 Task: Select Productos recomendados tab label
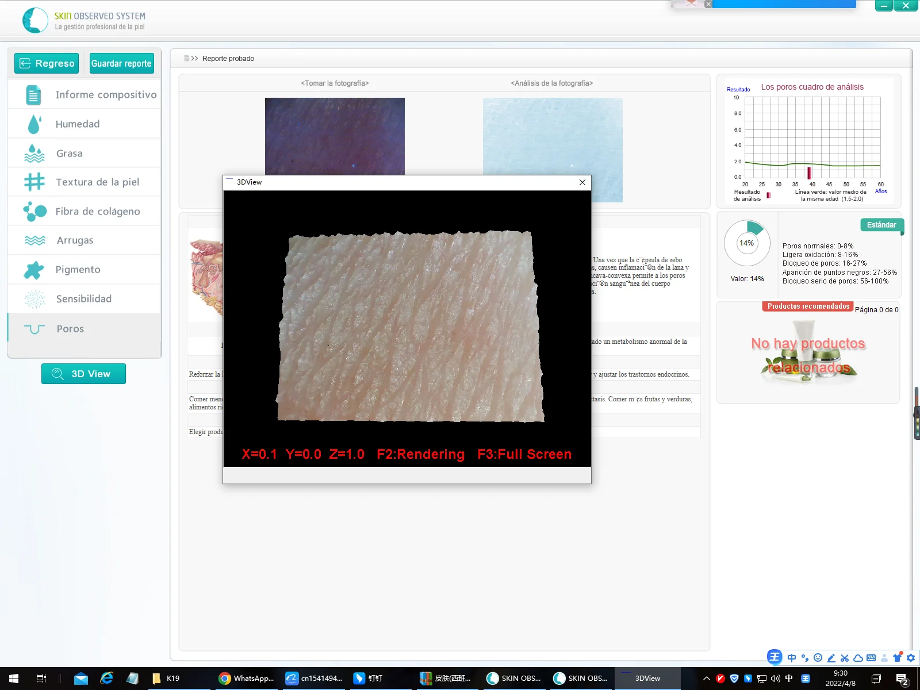808,306
